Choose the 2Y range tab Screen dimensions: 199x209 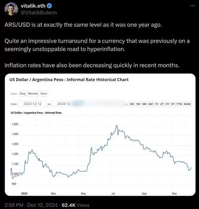162,104
